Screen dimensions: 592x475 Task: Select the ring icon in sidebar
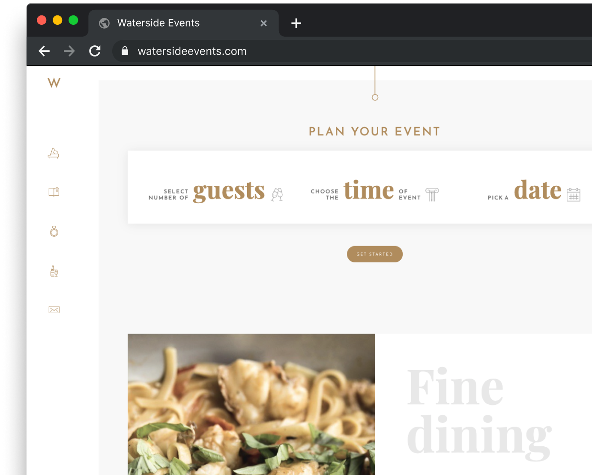54,231
